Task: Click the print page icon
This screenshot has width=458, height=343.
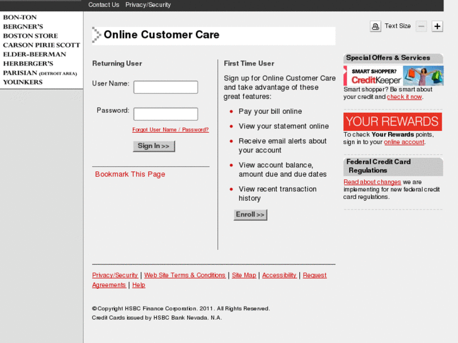Action: click(375, 26)
